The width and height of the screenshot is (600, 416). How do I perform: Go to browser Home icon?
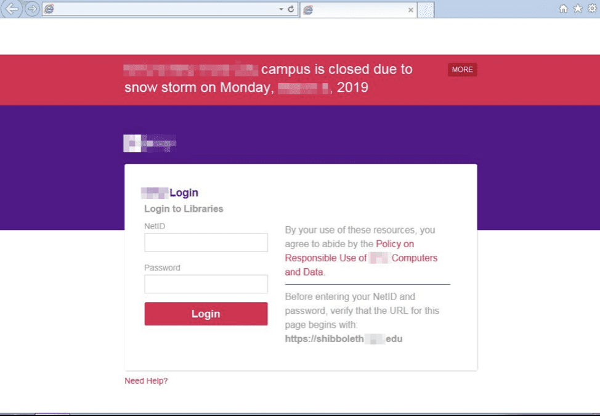click(563, 9)
